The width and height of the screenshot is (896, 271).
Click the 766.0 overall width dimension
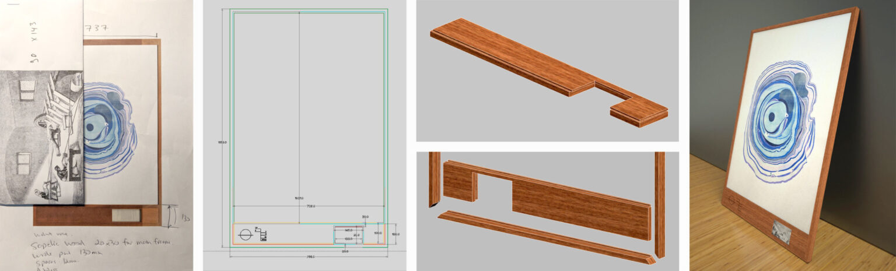coord(310,256)
